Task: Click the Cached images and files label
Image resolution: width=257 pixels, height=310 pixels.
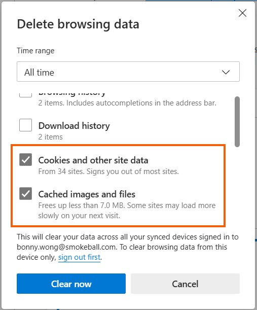Action: [87, 194]
